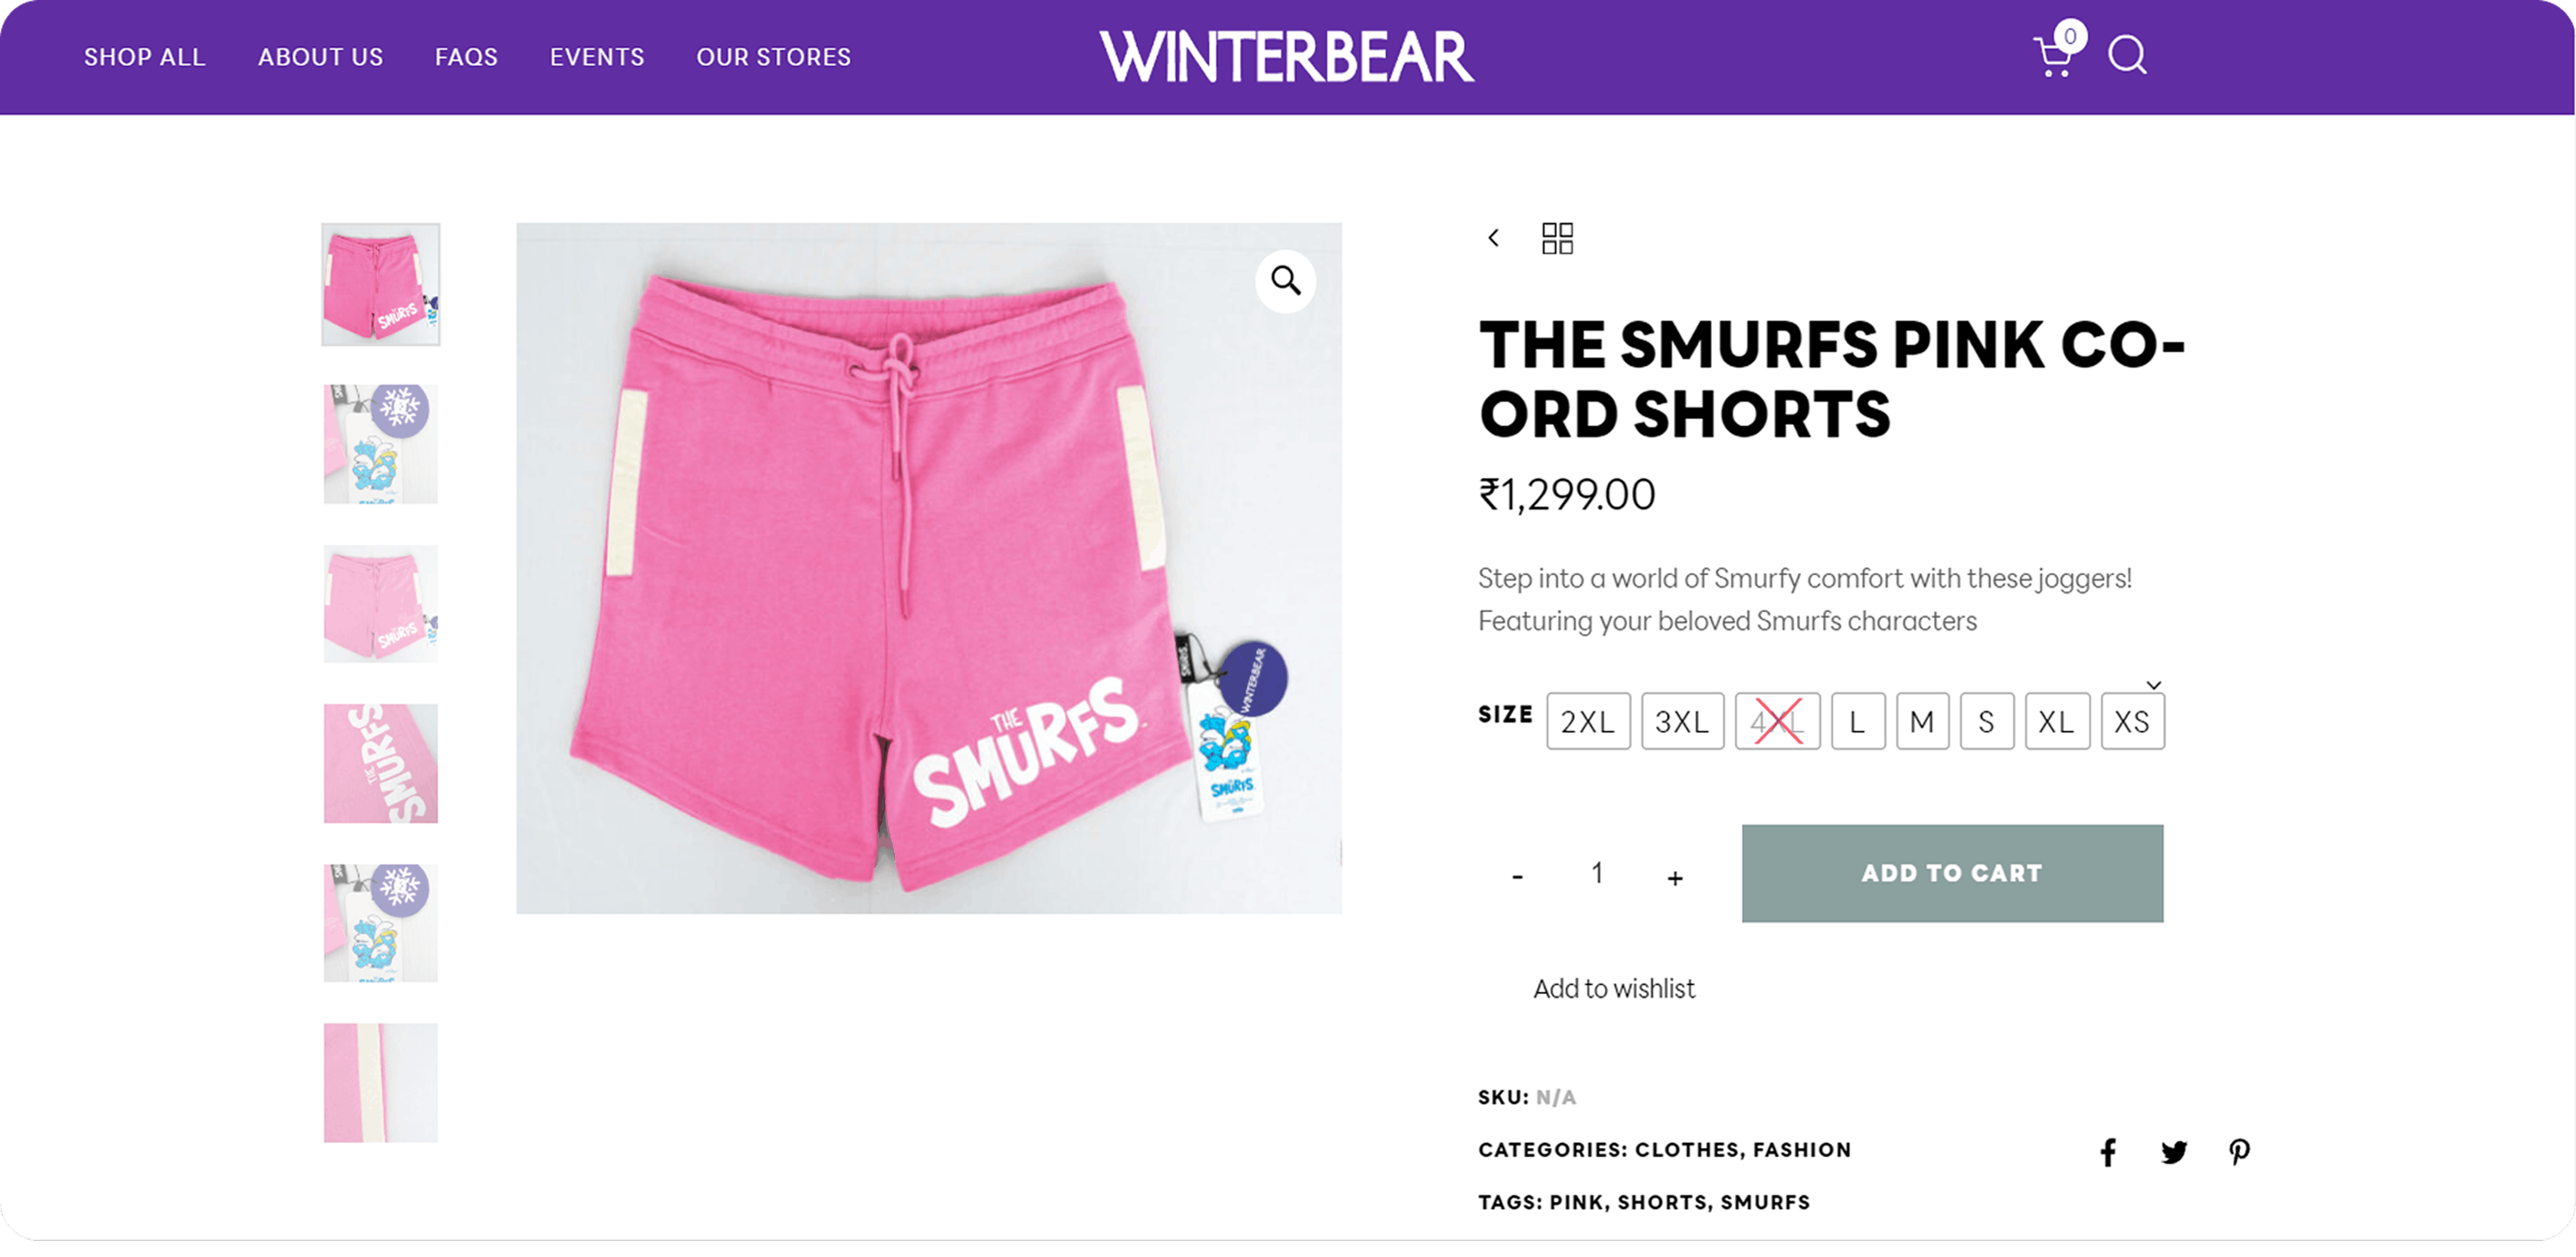The width and height of the screenshot is (2576, 1257).
Task: Select size 2XL
Action: tap(1588, 721)
